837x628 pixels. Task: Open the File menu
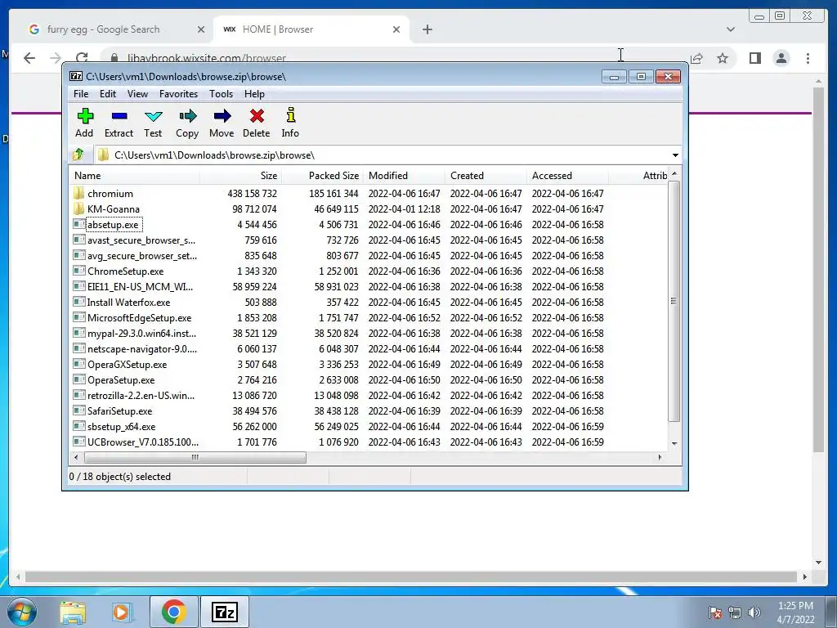coord(81,94)
